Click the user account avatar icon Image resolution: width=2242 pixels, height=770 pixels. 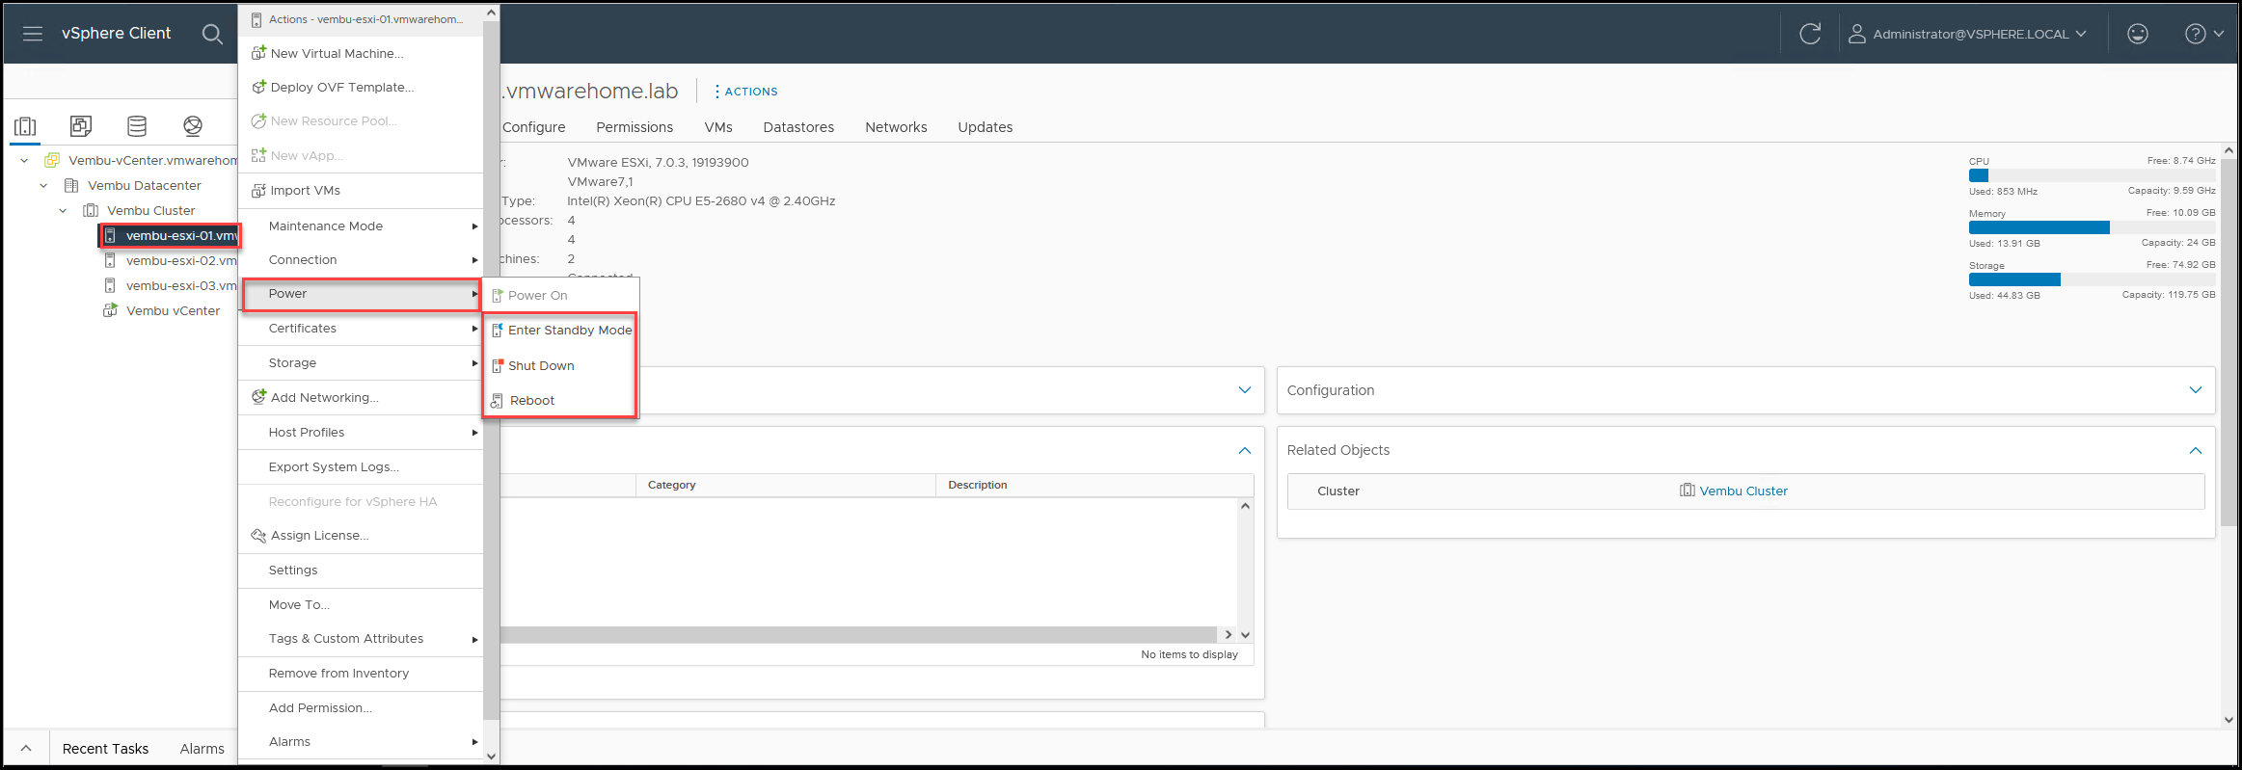1856,34
